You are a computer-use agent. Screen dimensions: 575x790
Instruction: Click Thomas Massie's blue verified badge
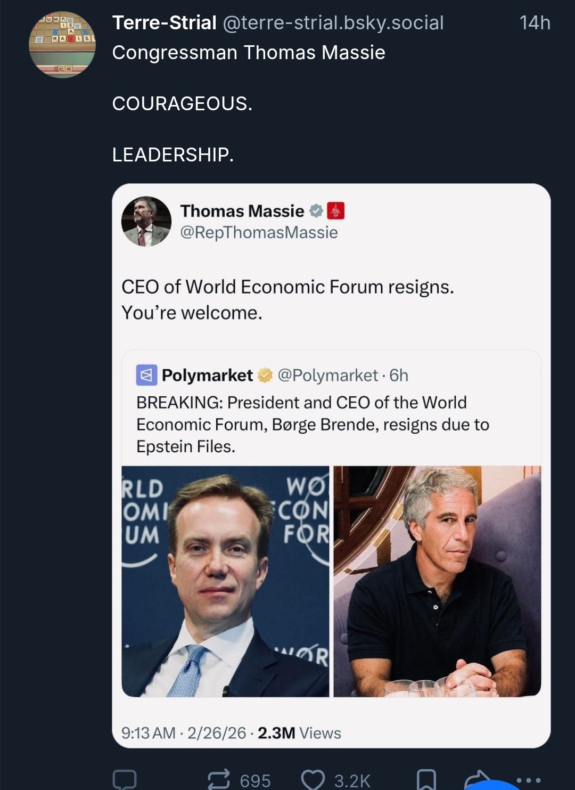[316, 211]
